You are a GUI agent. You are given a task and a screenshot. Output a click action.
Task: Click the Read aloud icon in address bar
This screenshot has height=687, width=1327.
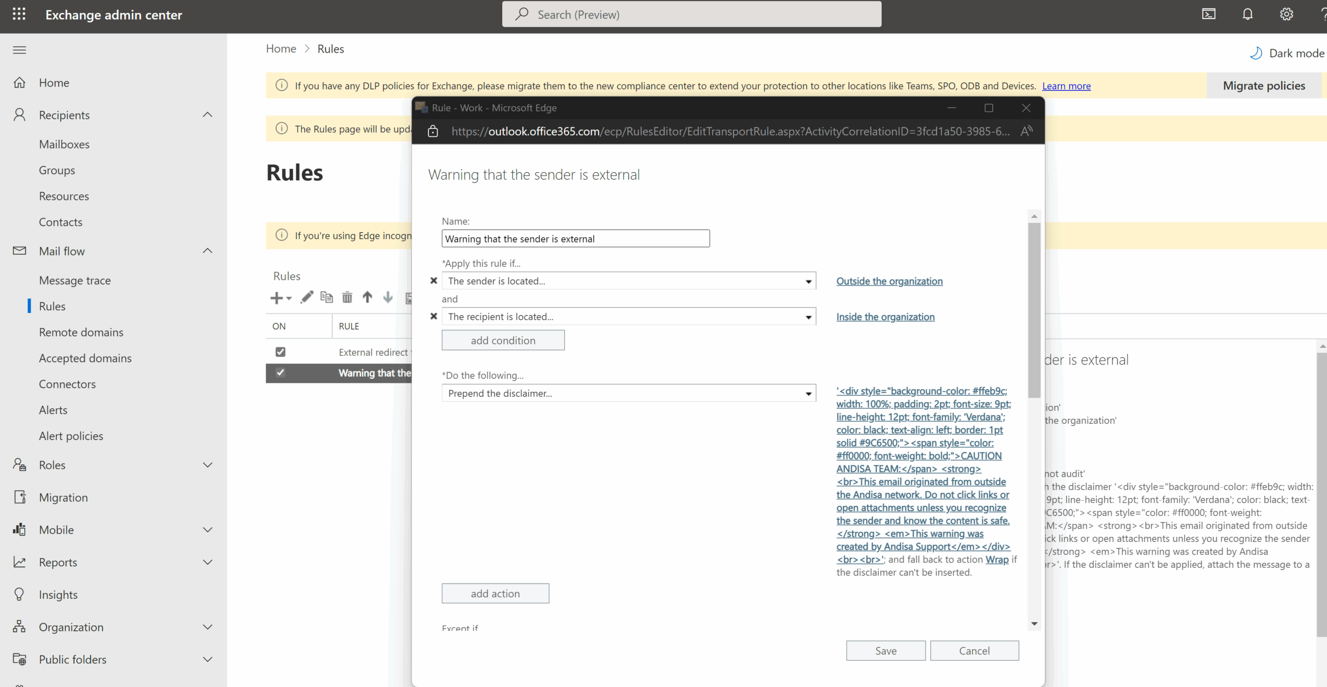point(1026,131)
